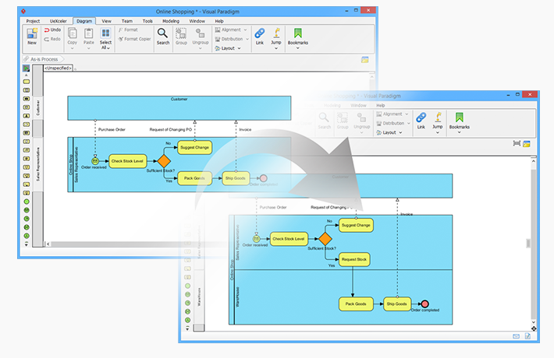Click fit-to-window icon in front window toolbar
This screenshot has height=358, width=554.
tap(517, 143)
